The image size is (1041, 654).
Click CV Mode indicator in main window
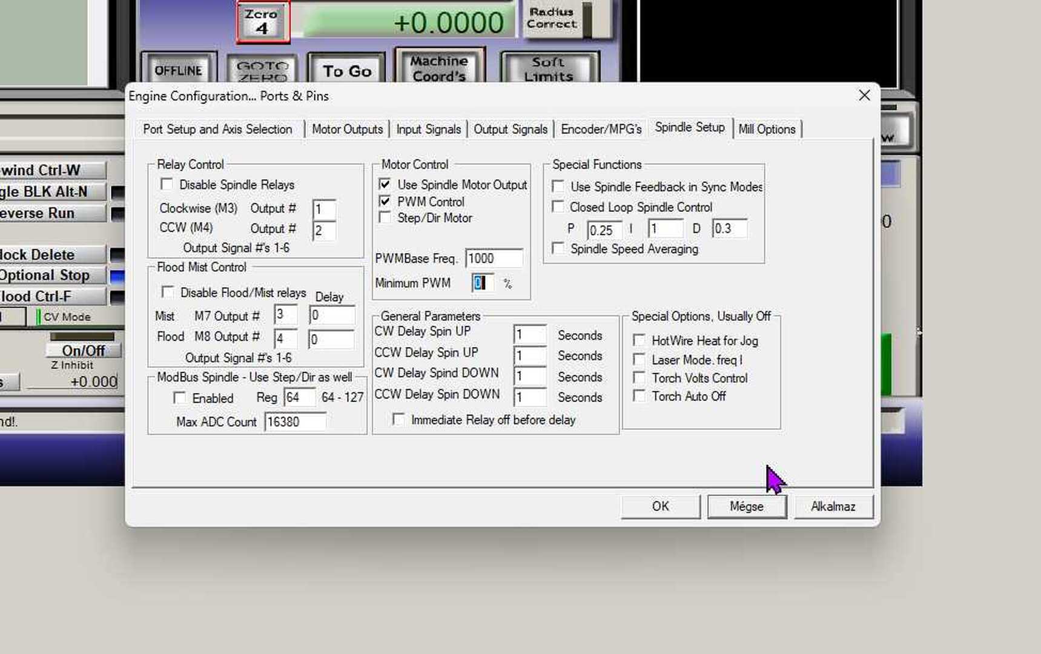point(64,317)
